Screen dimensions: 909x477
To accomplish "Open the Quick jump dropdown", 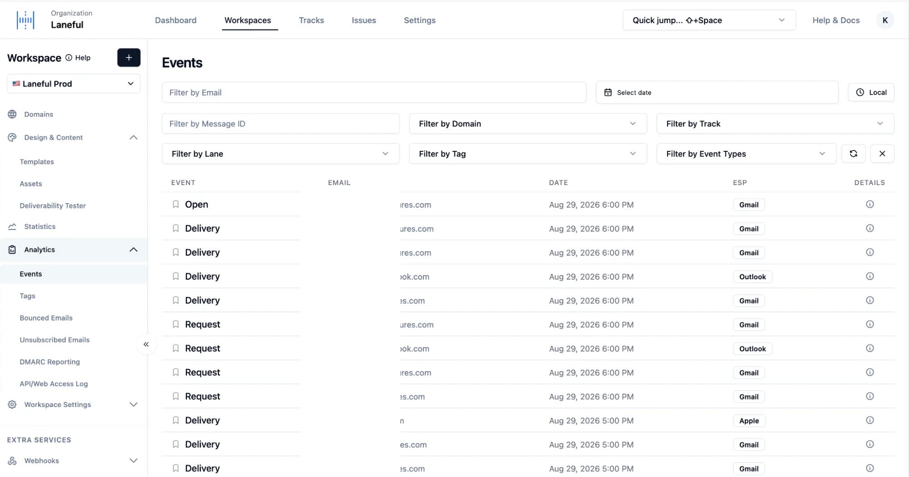I will point(709,20).
